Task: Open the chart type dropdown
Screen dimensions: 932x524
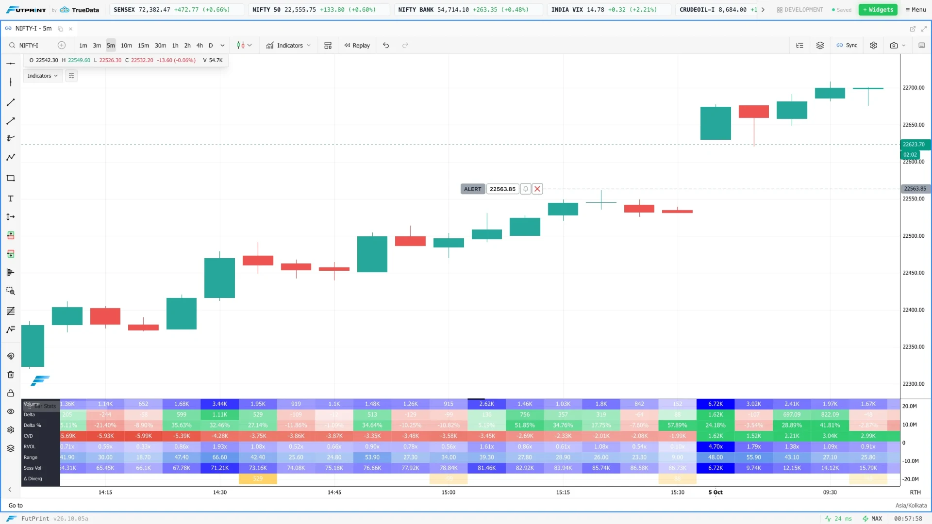Action: point(244,45)
